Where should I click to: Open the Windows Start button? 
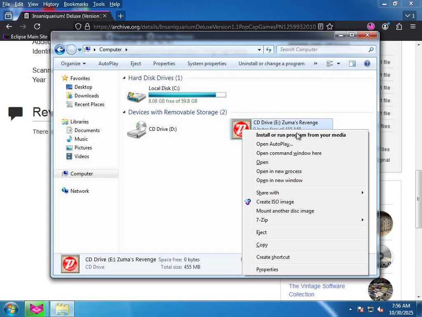point(11,309)
